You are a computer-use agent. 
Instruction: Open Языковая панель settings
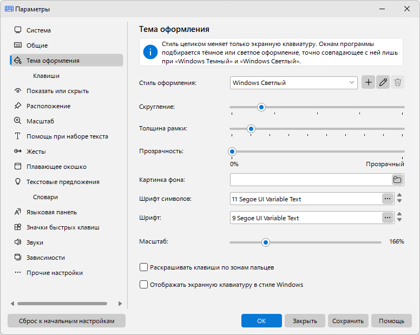coord(67,212)
